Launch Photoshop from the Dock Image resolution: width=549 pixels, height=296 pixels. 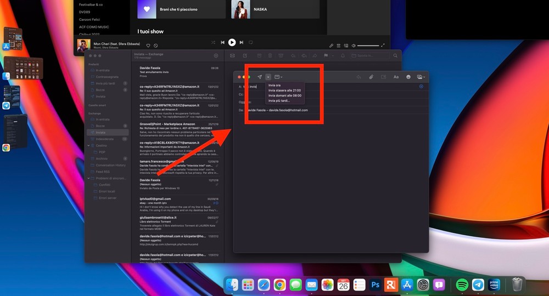tap(376, 284)
